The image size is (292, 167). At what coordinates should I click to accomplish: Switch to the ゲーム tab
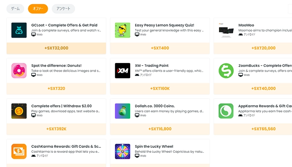(x=15, y=8)
